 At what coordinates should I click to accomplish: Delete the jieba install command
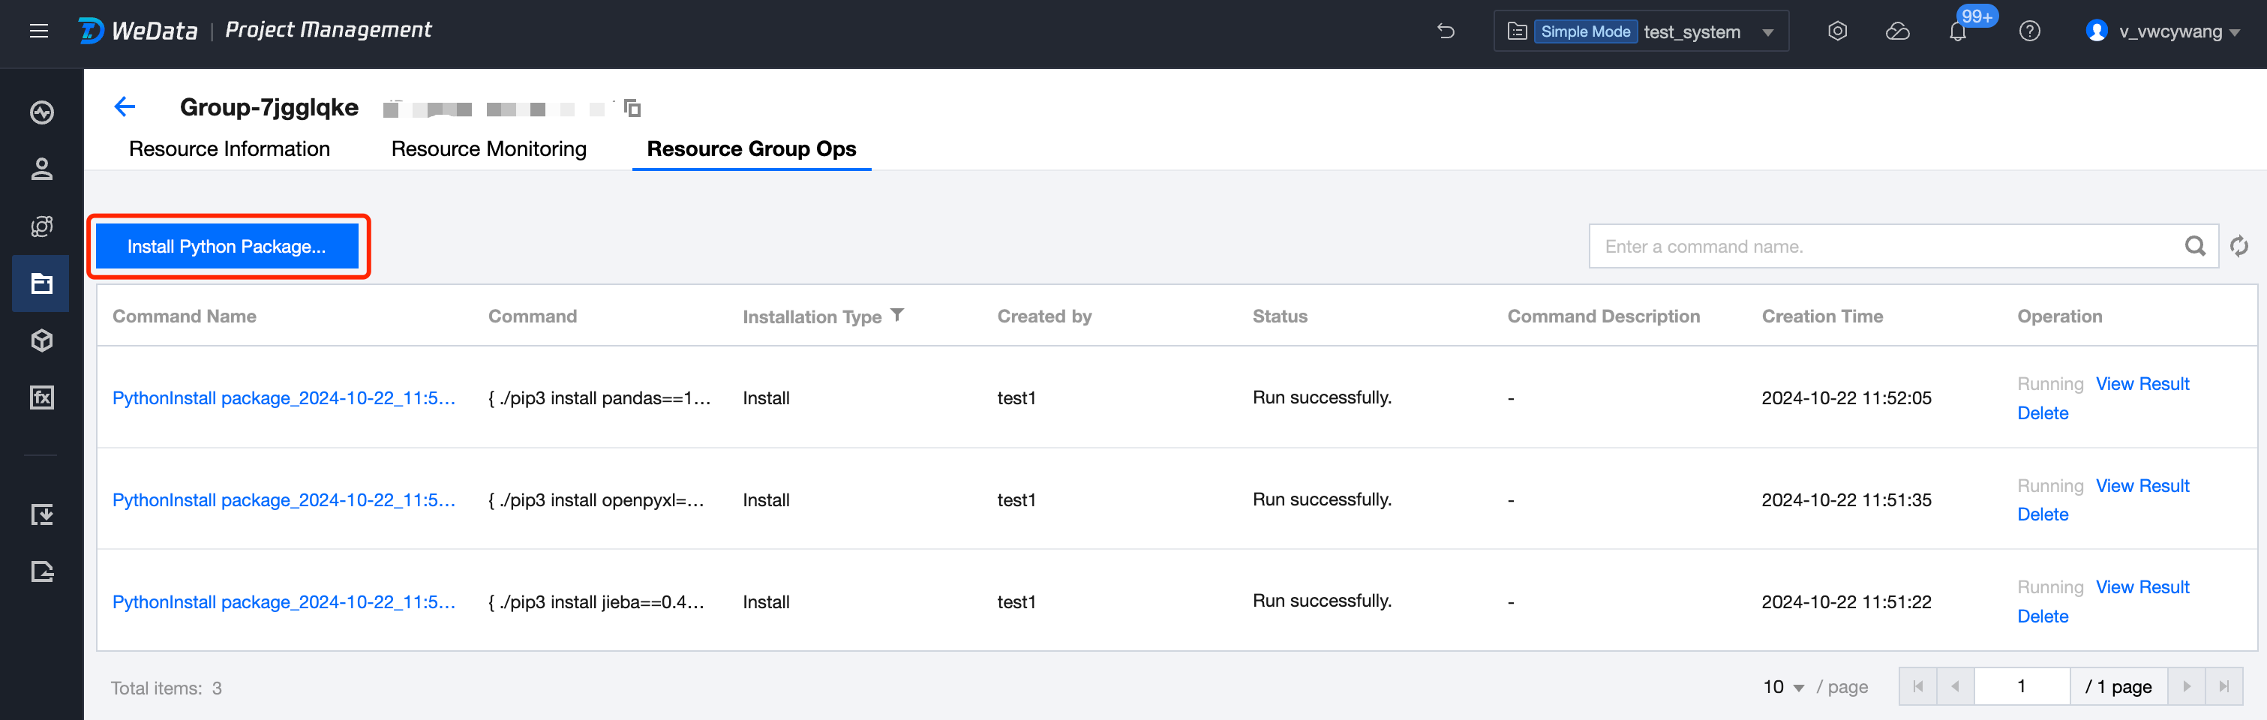[2042, 616]
